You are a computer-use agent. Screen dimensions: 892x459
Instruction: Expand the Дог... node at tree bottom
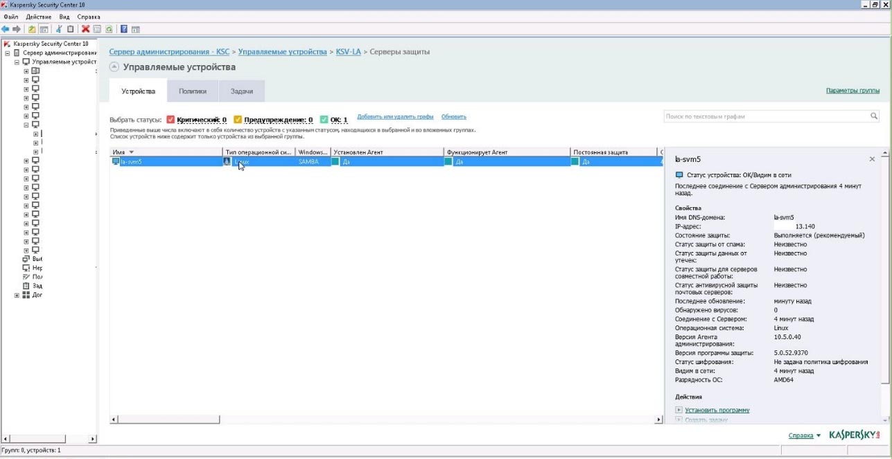point(17,295)
